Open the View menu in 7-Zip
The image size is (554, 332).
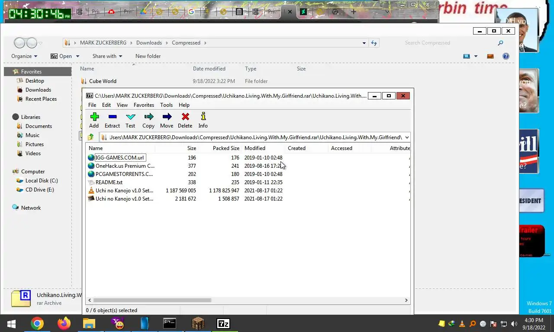(122, 105)
